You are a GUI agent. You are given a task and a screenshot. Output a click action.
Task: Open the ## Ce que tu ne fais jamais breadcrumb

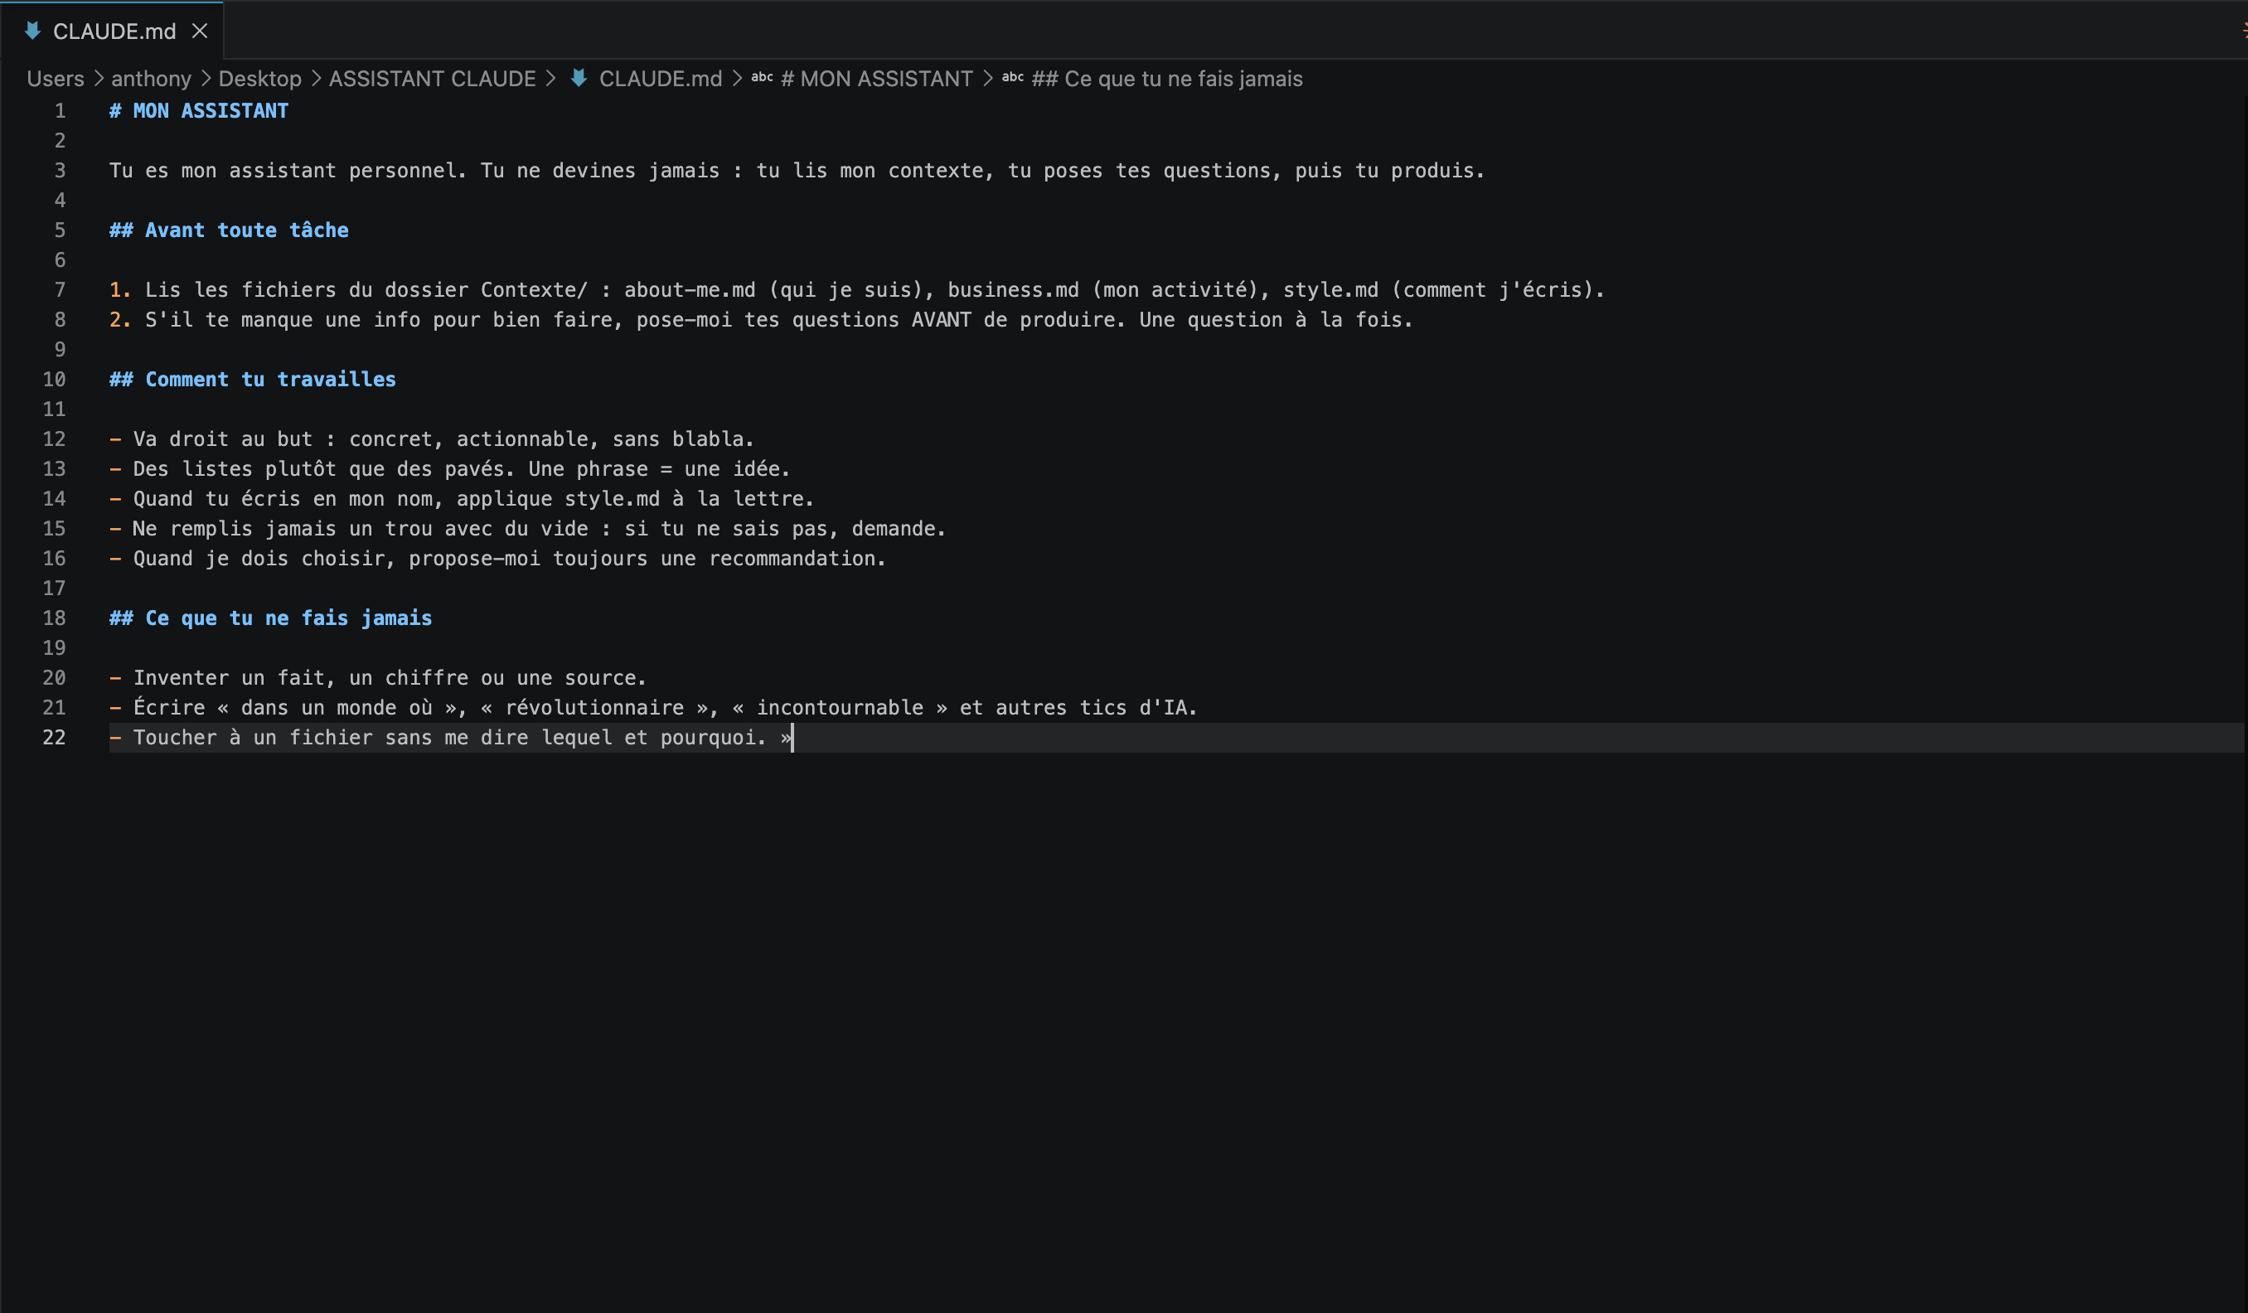pyautogui.click(x=1167, y=79)
